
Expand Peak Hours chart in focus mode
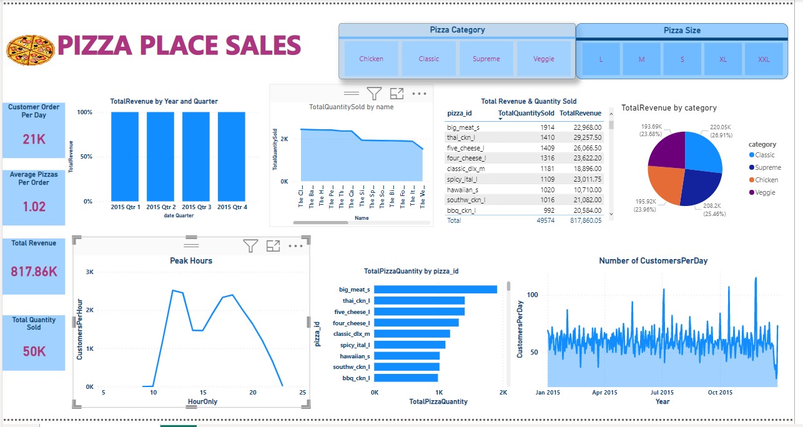tap(273, 246)
